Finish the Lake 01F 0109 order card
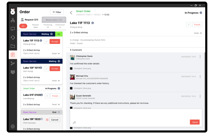Viewport: 214px width, 134px height. coord(55,96)
